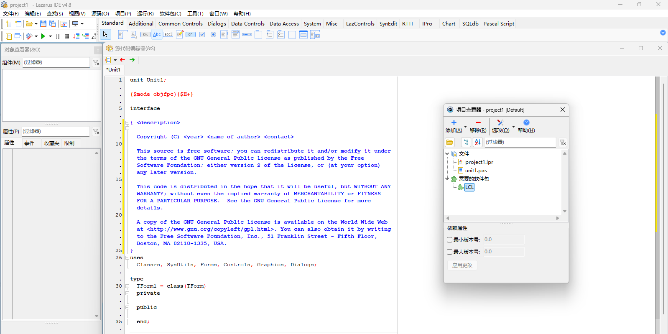Select the TMainMenu component icon
The image size is (668, 334).
coord(122,35)
